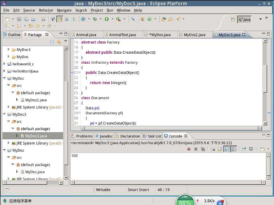Click the Next Annotation icon
Image resolution: width=274 pixels, height=205 pixels.
pyautogui.click(x=7, y=26)
